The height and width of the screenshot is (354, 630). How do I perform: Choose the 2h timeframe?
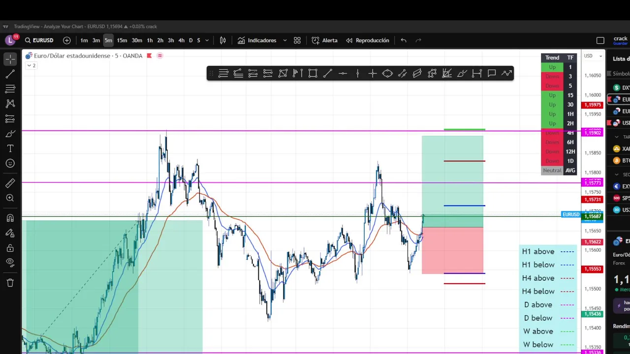tap(160, 40)
